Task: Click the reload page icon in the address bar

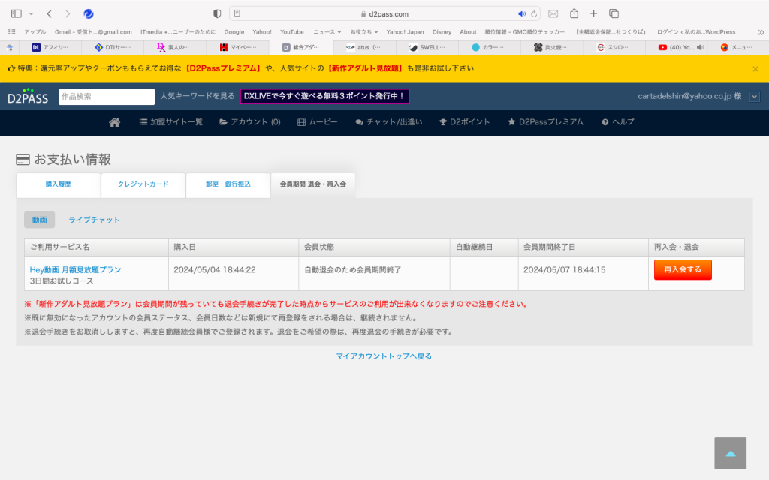Action: pos(534,13)
